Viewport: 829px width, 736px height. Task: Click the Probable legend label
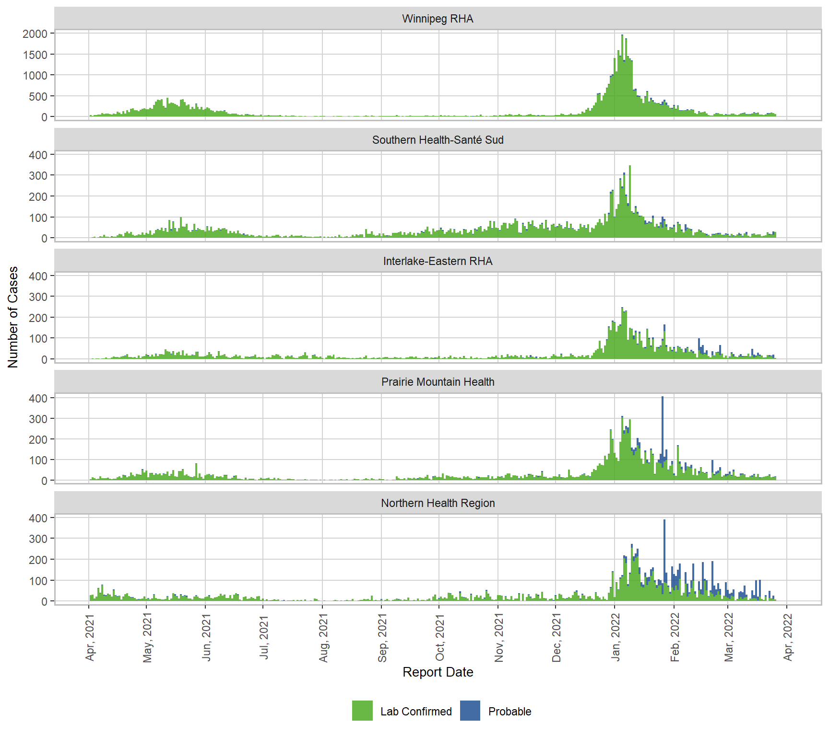[509, 712]
